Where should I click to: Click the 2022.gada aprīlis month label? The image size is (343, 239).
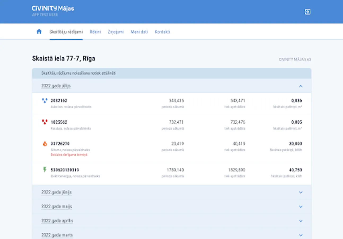[x=57, y=221]
